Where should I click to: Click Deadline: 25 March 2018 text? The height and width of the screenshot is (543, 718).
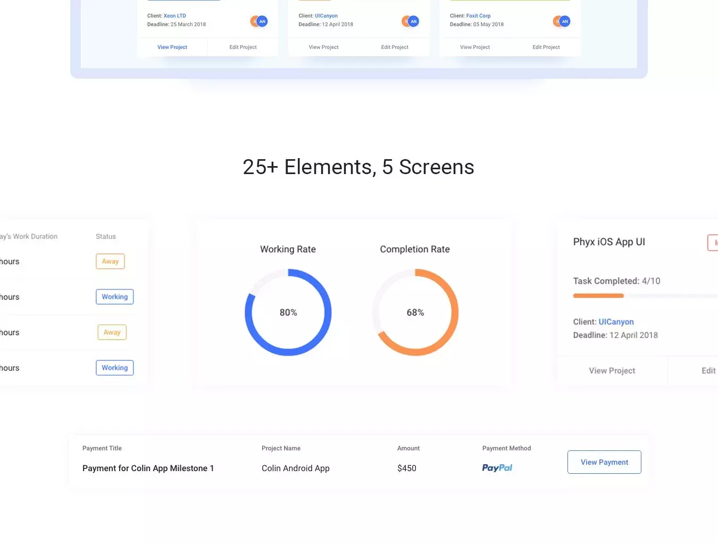(177, 24)
